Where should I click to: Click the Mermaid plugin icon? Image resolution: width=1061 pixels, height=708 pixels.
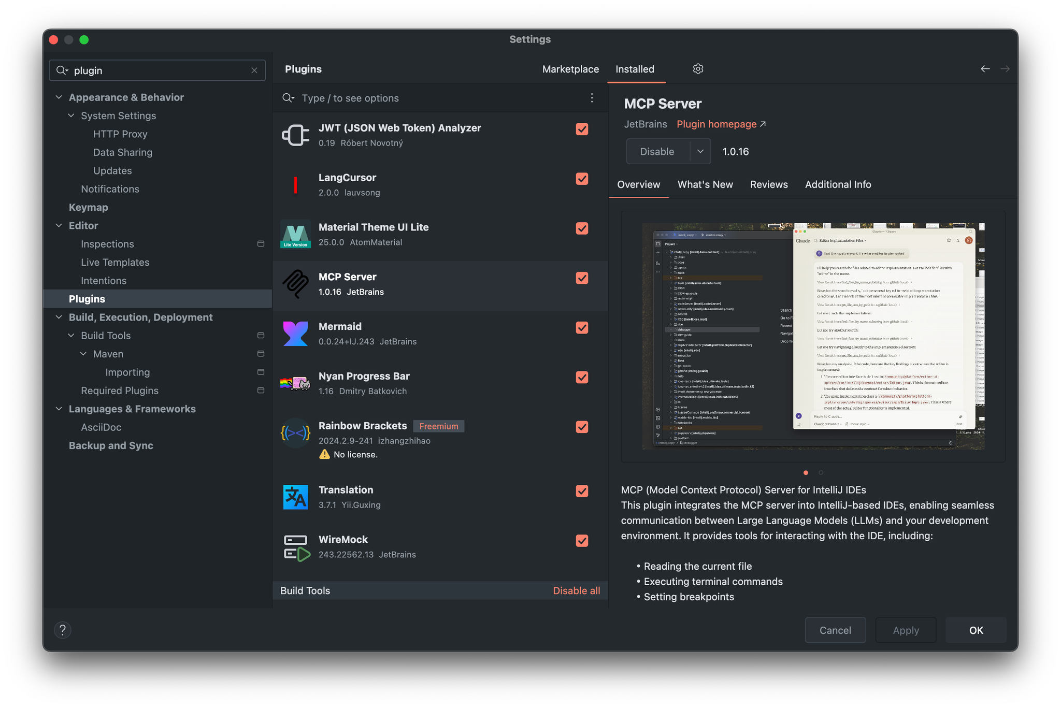point(295,334)
